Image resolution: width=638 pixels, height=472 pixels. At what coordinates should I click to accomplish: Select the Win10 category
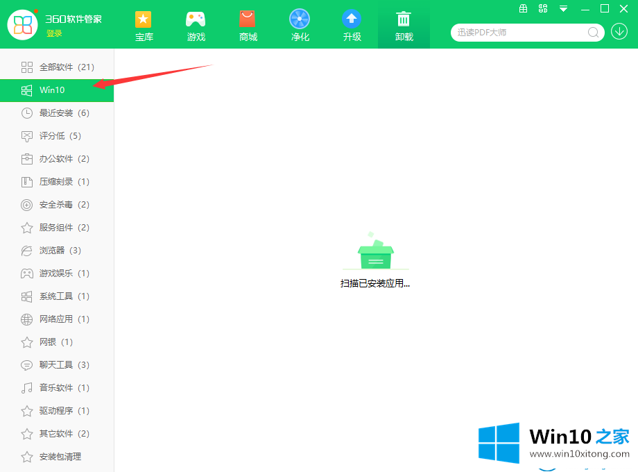57,90
